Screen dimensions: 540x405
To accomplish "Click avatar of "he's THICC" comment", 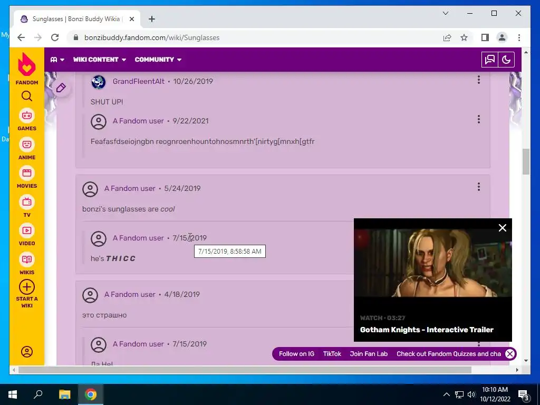I will pos(99,238).
